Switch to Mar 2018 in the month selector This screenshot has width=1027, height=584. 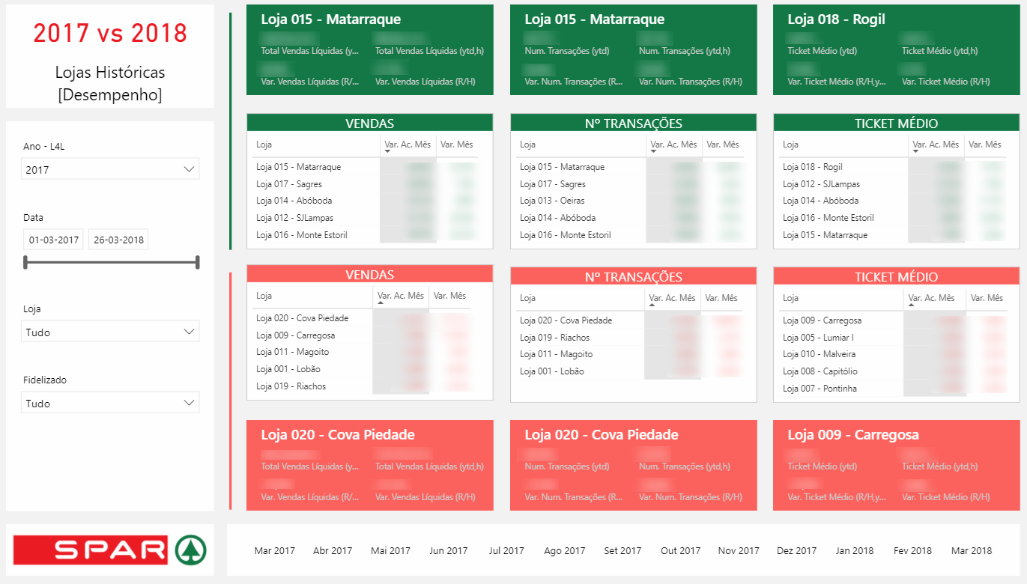coord(971,550)
